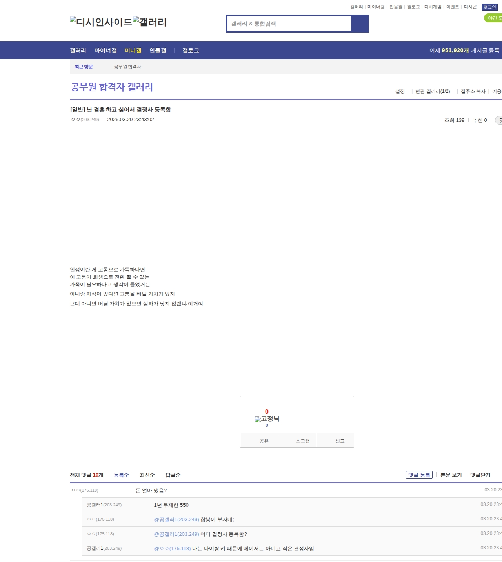Click the body line 아내랑 자식이 있다면 고통을 버틸 가치가 있지
502x562 pixels.
pyautogui.click(x=122, y=294)
